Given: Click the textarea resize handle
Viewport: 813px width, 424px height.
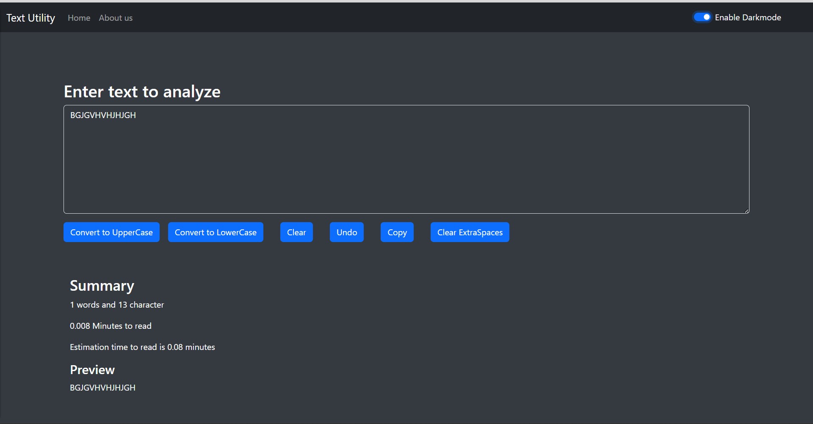Looking at the screenshot, I should [x=746, y=210].
